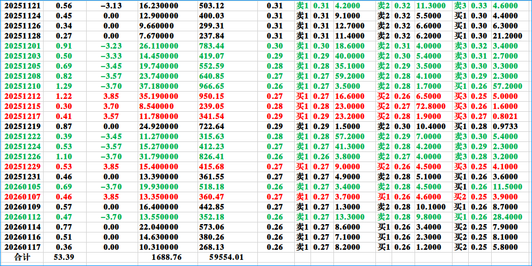Select the green date 20260105
This screenshot has width=532, height=266.
(x=22, y=187)
